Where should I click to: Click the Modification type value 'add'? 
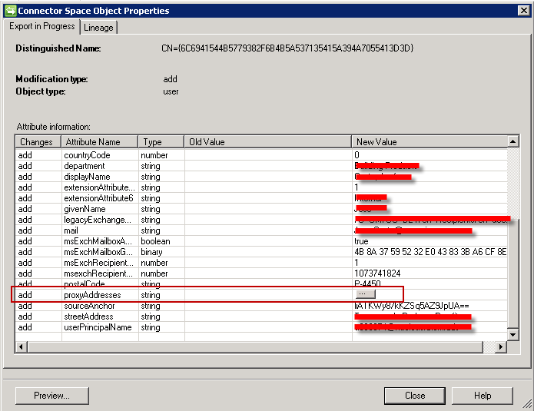170,79
